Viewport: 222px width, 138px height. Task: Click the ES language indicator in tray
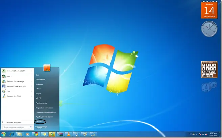[x=191, y=134]
